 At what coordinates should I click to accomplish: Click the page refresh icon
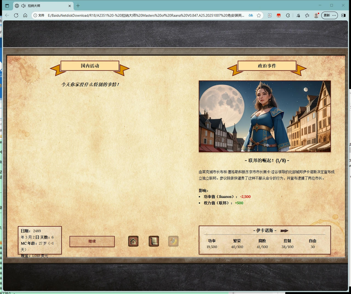16,15
